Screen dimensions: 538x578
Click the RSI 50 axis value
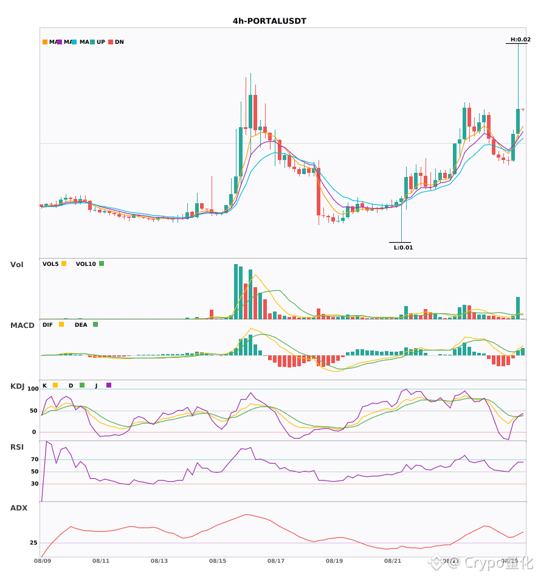[35, 472]
